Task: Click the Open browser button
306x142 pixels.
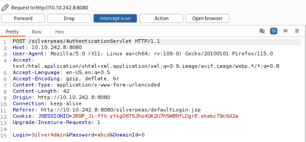Action: (207, 18)
